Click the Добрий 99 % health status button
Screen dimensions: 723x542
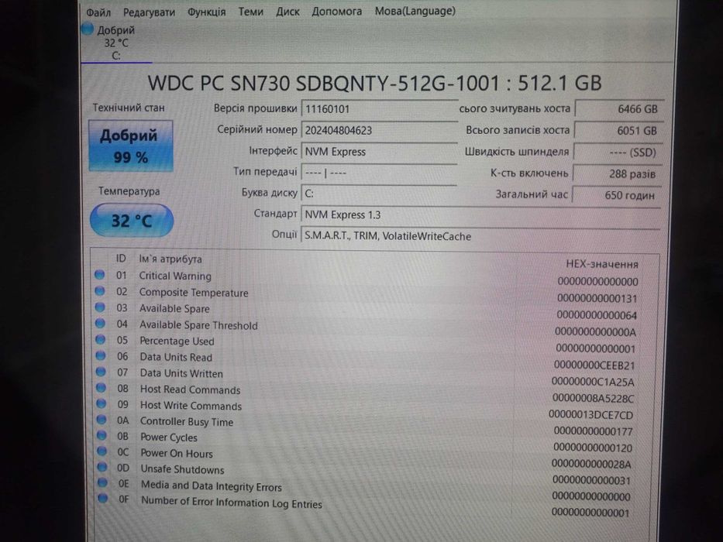pos(131,146)
